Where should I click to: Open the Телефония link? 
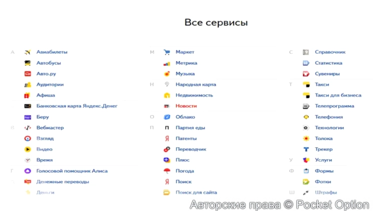[329, 117]
